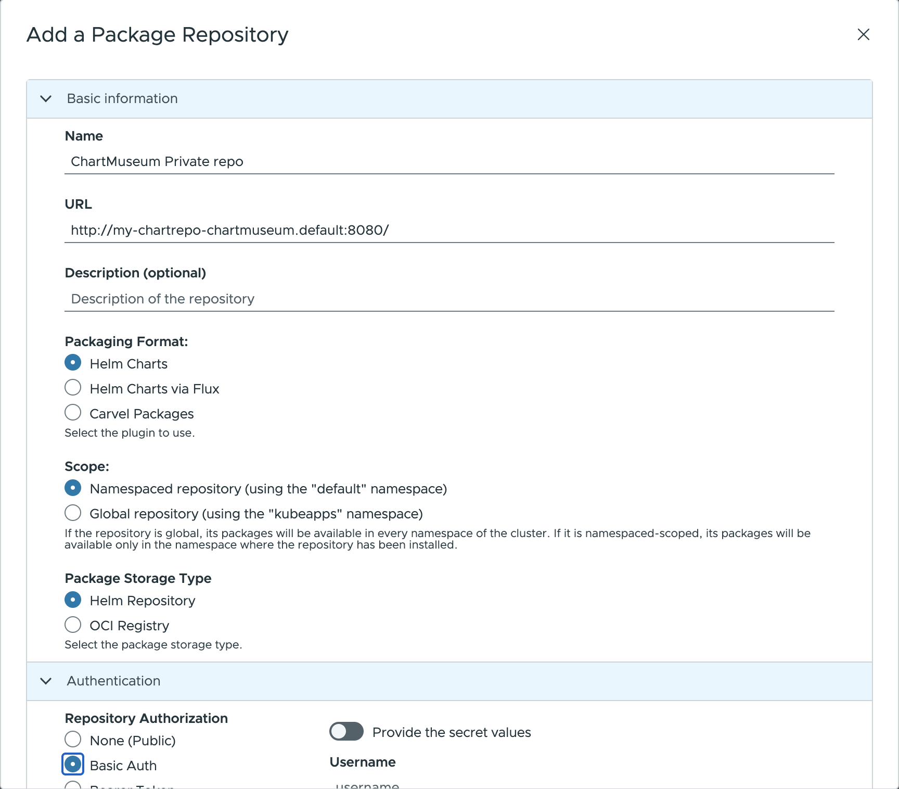899x789 pixels.
Task: Enable Basic Auth authorization
Action: click(73, 764)
